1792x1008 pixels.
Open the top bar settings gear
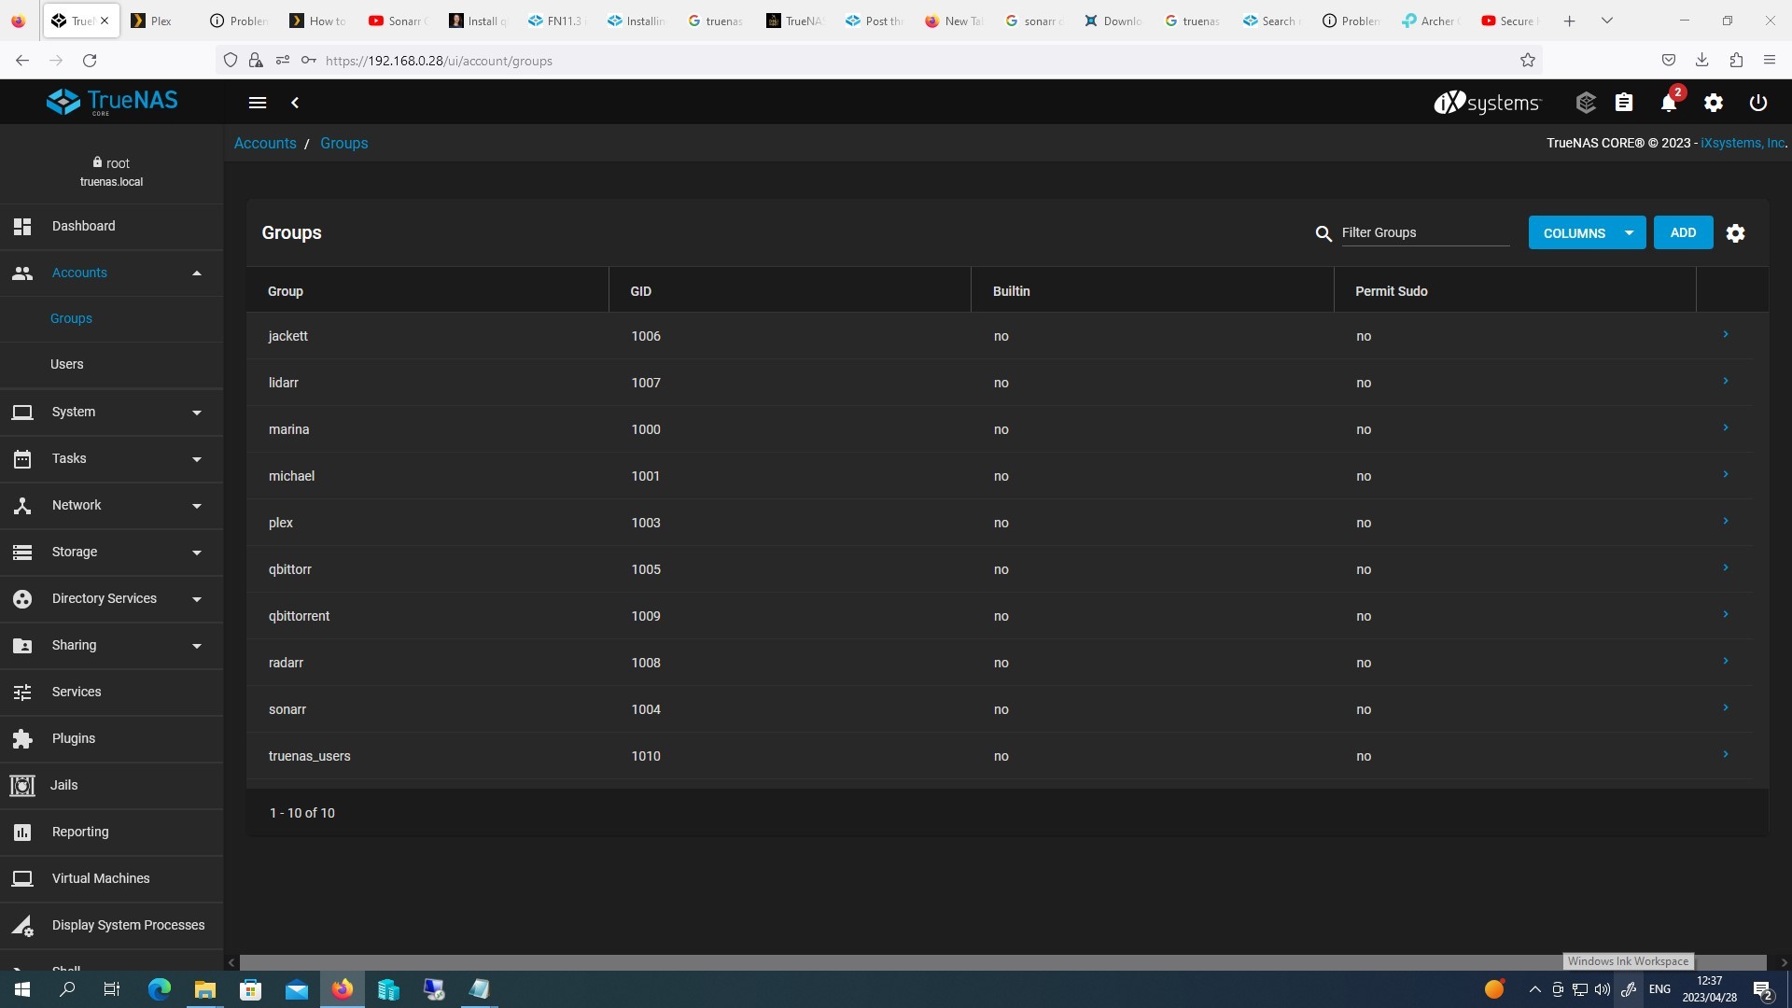point(1714,103)
